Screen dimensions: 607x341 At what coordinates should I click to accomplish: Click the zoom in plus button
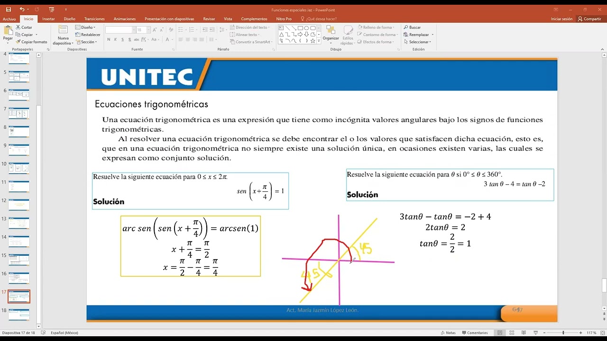[x=580, y=332]
